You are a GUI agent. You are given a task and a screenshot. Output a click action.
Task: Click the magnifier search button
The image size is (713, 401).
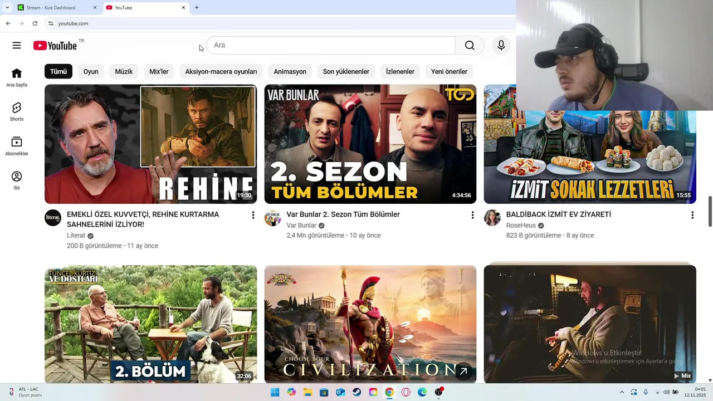pyautogui.click(x=470, y=45)
